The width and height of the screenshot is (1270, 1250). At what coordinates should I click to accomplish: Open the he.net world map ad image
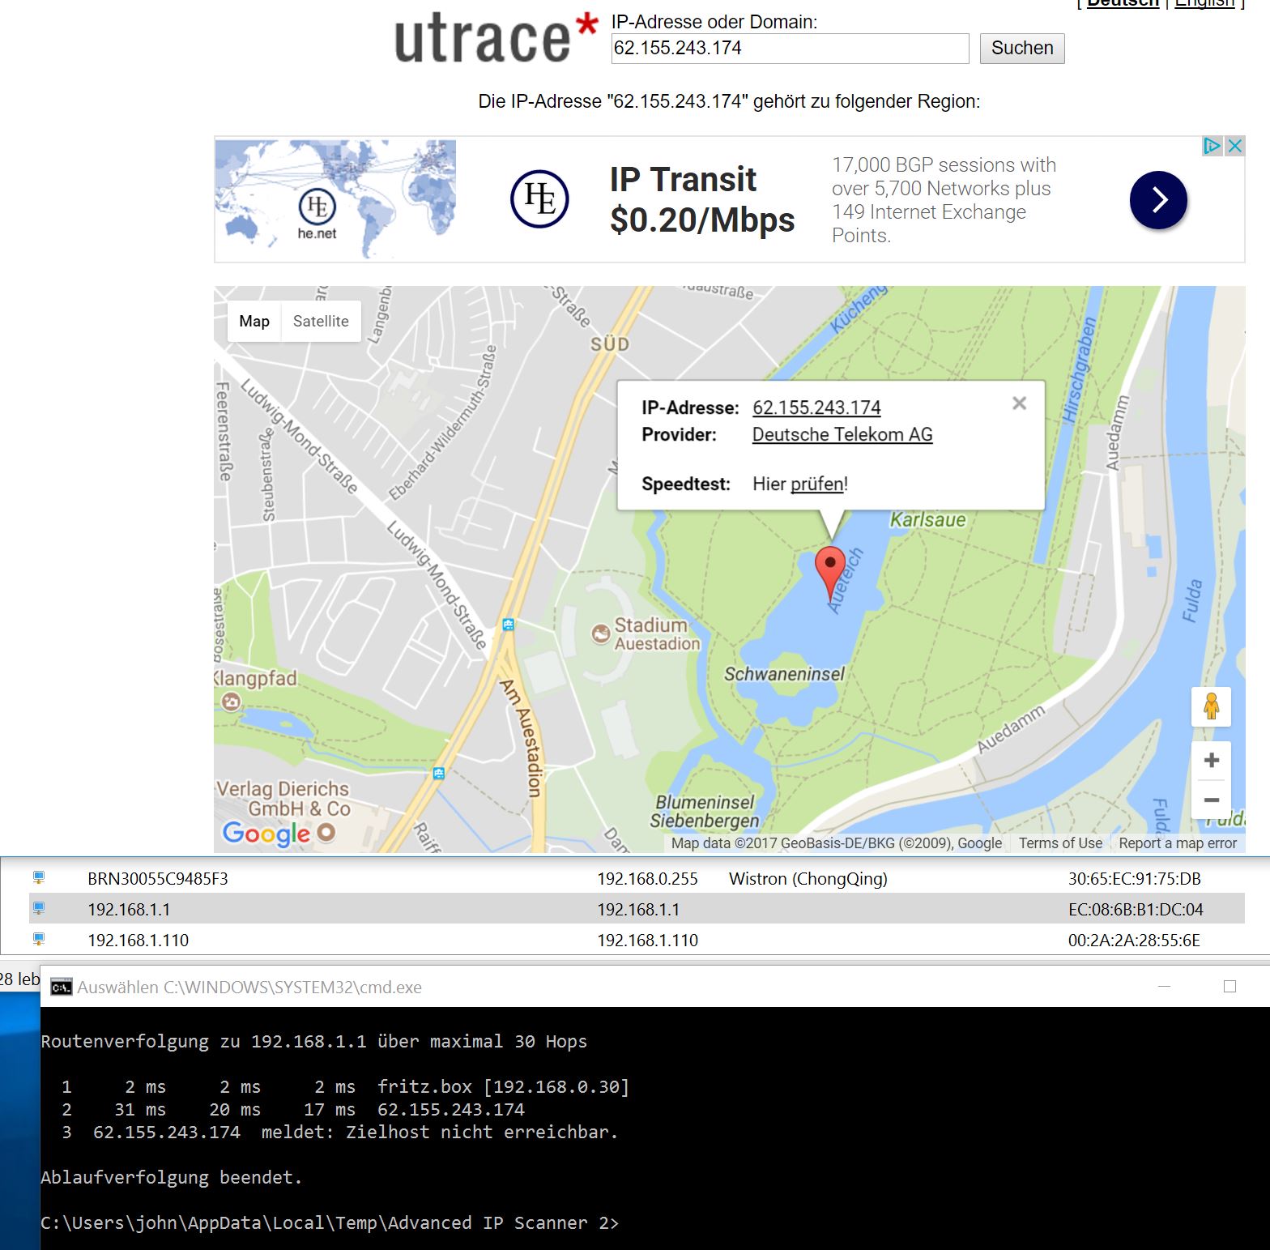(336, 198)
